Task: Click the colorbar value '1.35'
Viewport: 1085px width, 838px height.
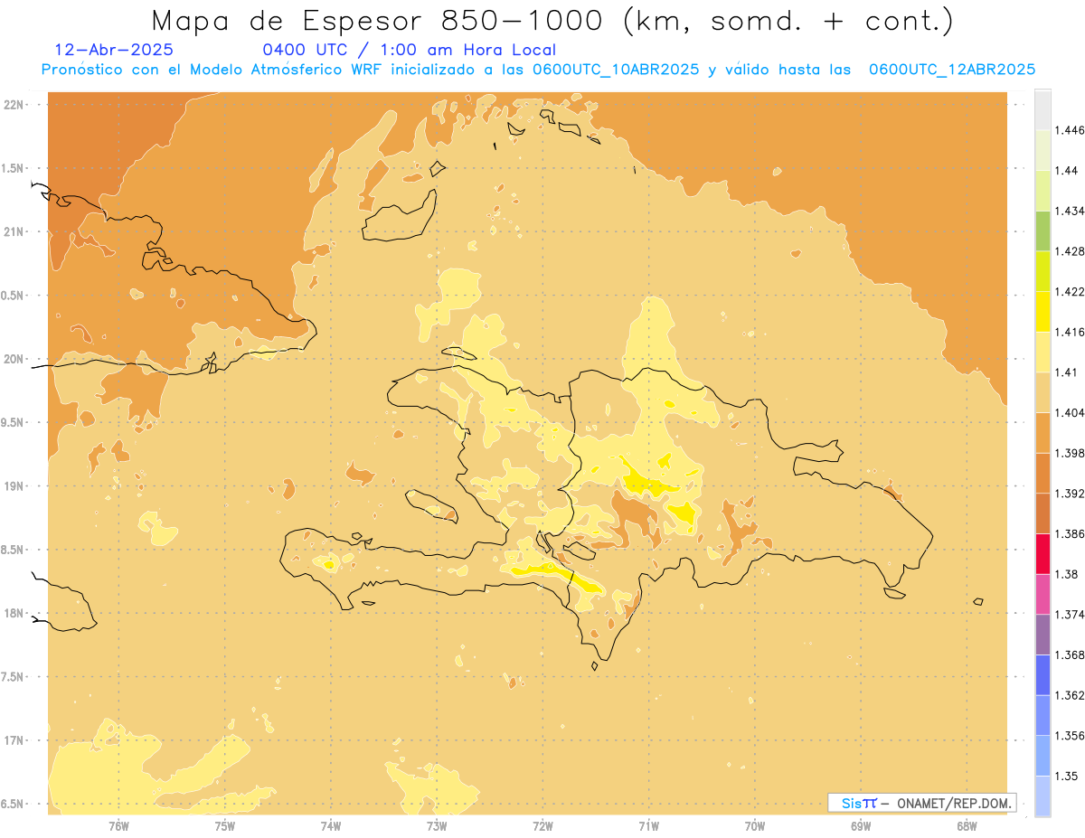Action: (x=1067, y=776)
